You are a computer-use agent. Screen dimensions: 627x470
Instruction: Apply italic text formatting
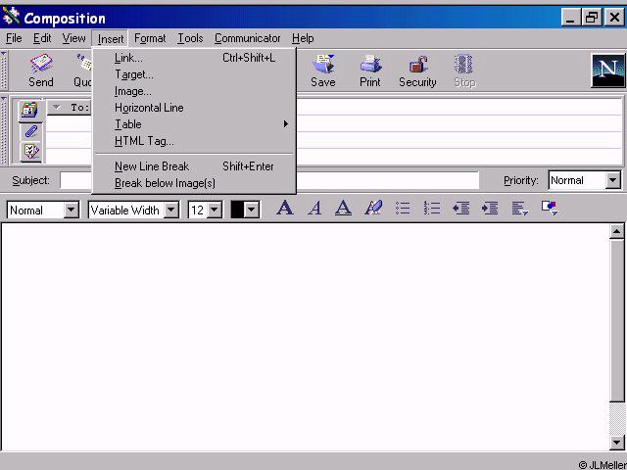[314, 209]
